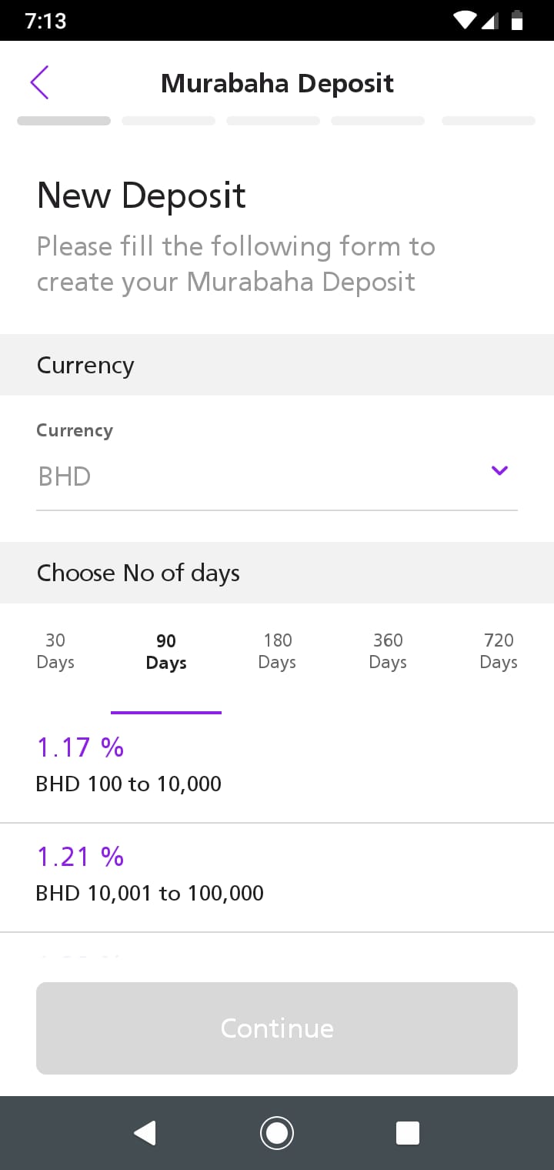Tap the last progress step segment

[489, 121]
